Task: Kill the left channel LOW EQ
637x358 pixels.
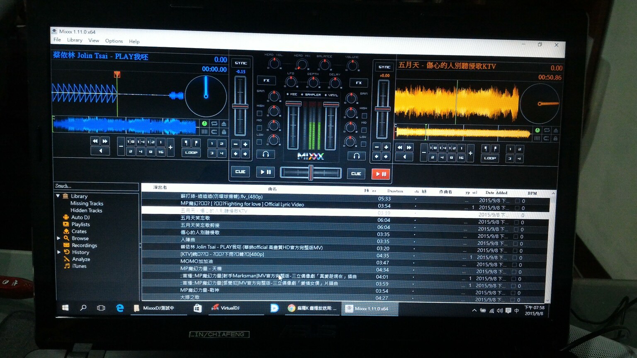Action: point(260,142)
